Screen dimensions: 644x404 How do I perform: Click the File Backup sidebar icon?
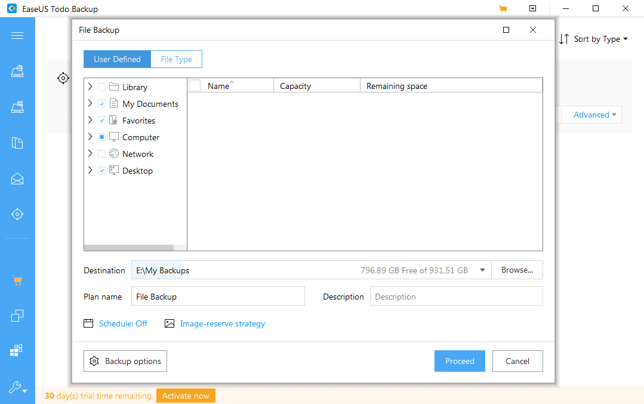point(17,143)
